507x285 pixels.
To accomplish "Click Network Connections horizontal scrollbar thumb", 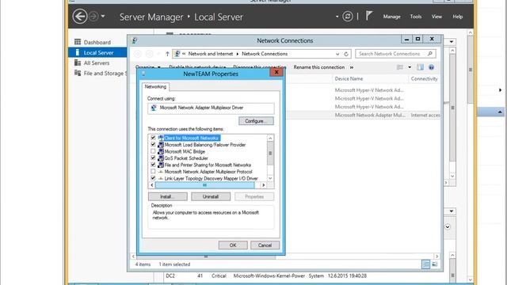I will click(x=206, y=256).
